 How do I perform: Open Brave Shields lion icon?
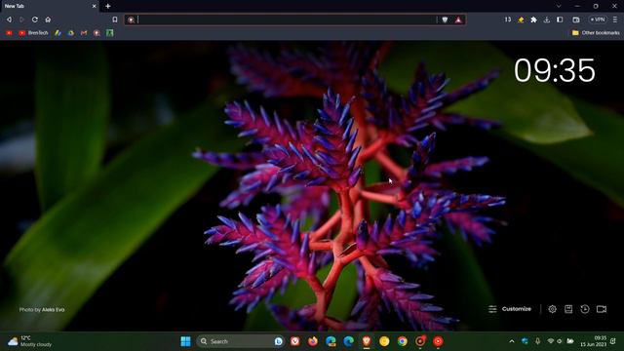tap(445, 19)
